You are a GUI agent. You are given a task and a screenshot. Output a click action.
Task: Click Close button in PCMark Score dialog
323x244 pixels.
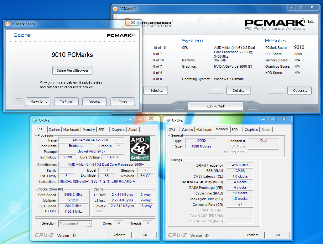click(123, 102)
